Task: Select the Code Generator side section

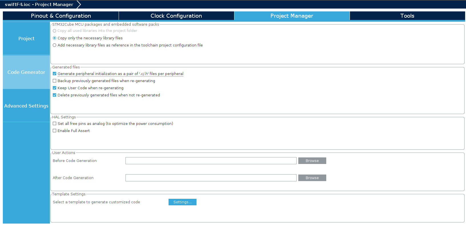Action: 26,72
